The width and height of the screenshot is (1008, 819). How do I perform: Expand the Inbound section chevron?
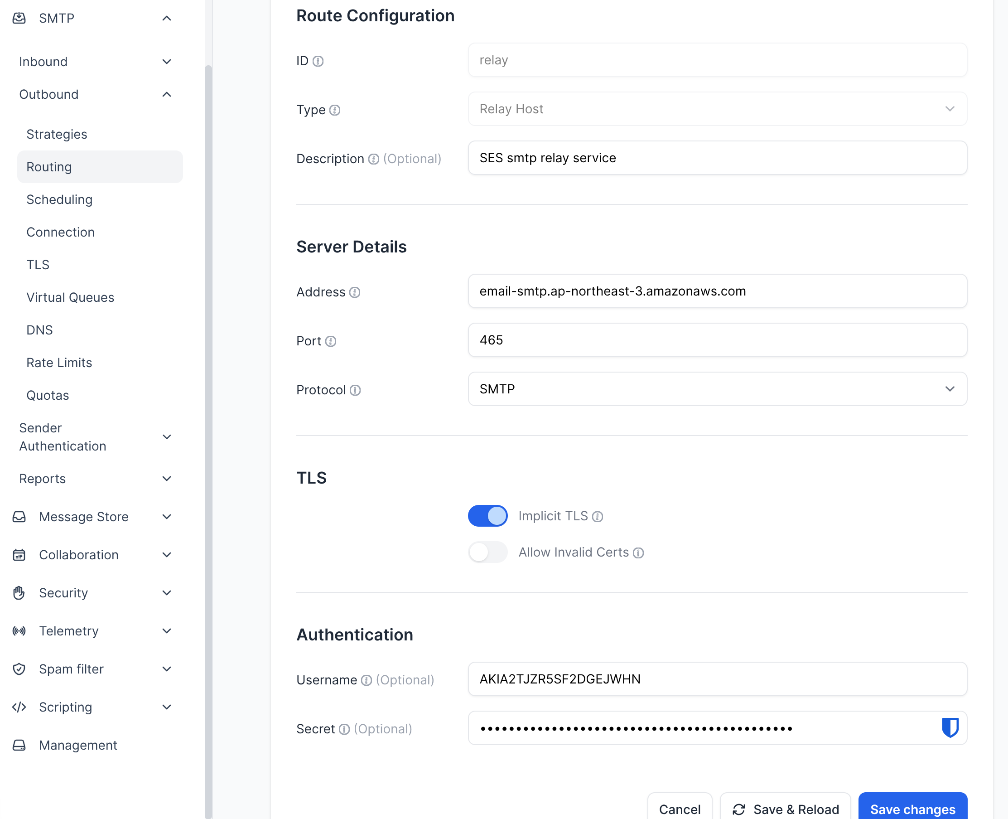pos(166,62)
